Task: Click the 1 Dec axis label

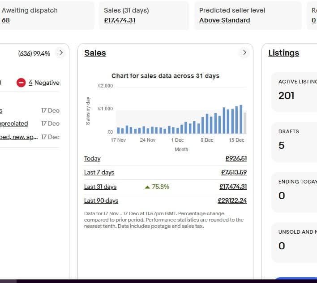Action: tap(177, 140)
